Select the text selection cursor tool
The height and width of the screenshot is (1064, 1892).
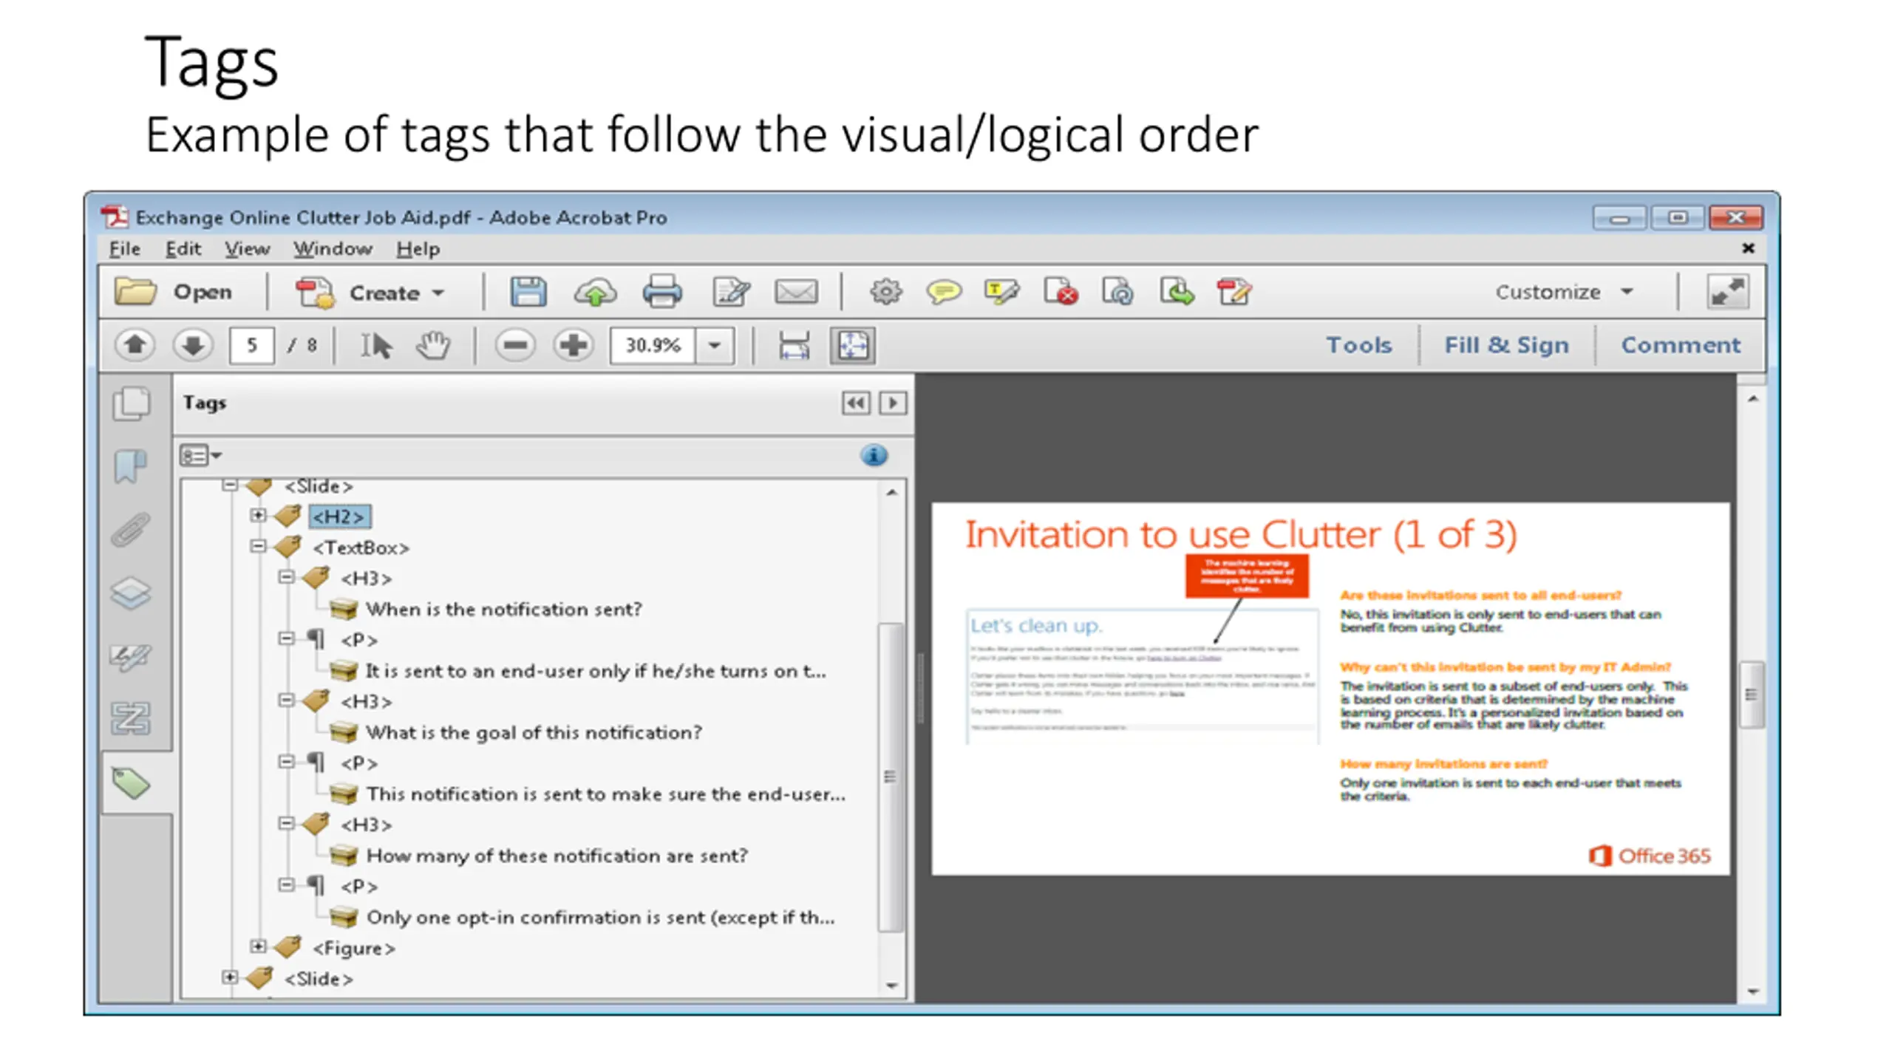[376, 345]
